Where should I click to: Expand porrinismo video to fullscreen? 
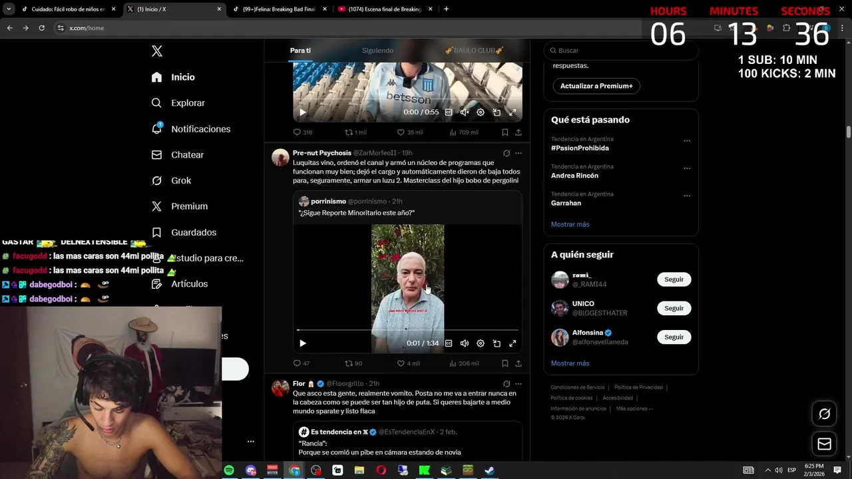513,343
